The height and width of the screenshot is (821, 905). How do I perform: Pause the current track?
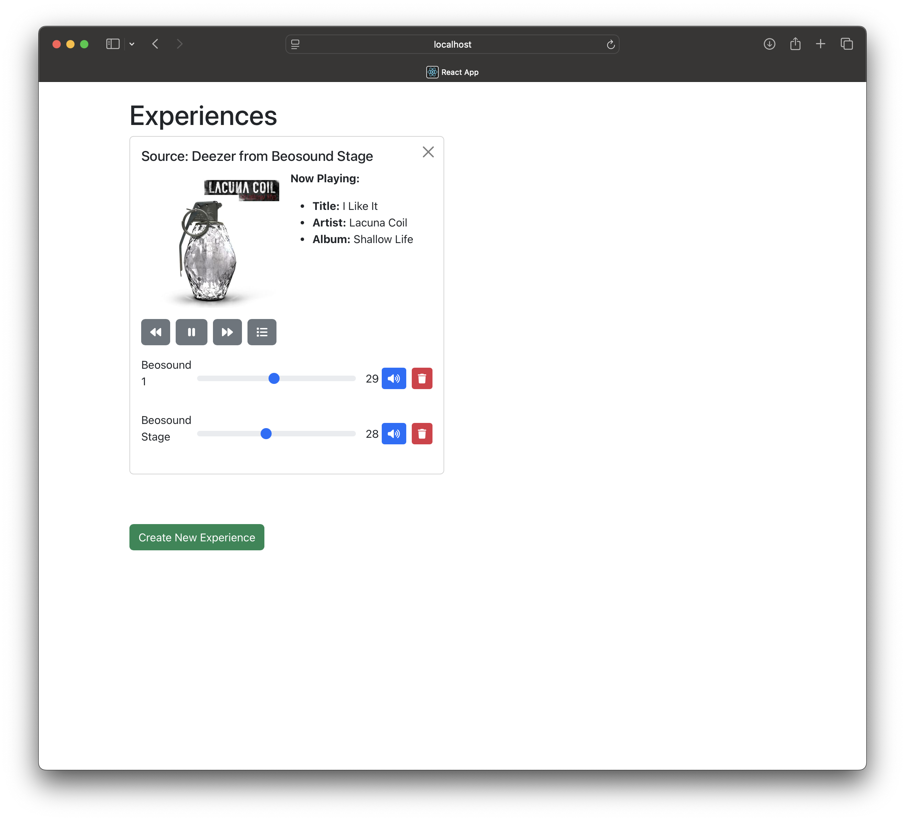tap(191, 332)
